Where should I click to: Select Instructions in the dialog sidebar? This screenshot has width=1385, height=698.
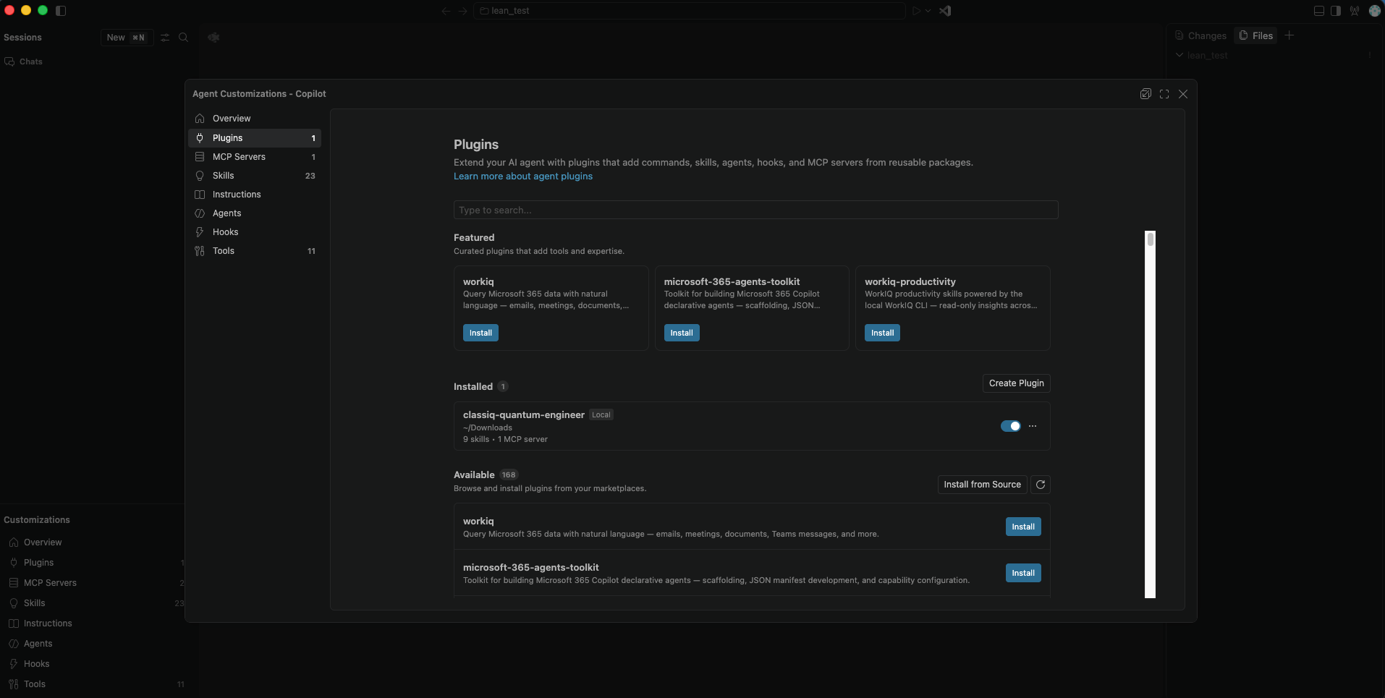click(255, 195)
